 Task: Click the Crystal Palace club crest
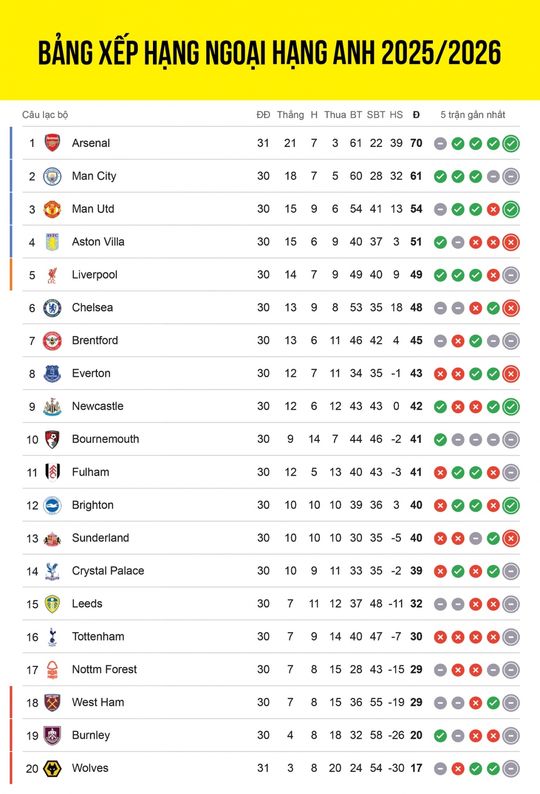click(x=52, y=571)
